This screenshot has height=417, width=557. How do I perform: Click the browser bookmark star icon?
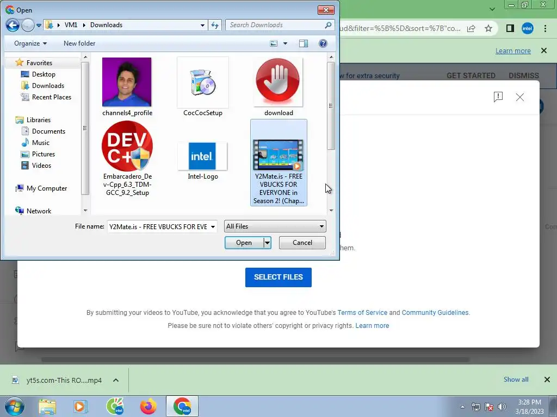[x=488, y=28]
